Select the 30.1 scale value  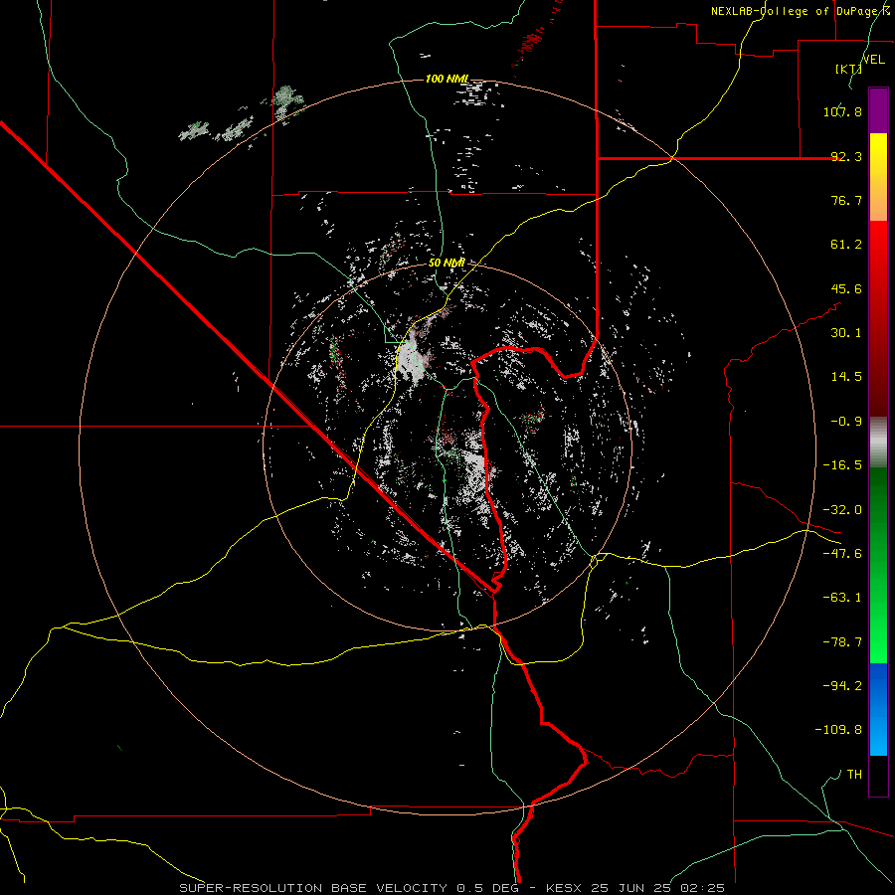pos(846,333)
